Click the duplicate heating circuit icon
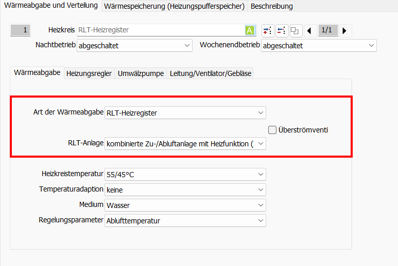This screenshot has width=398, height=266. [x=295, y=30]
